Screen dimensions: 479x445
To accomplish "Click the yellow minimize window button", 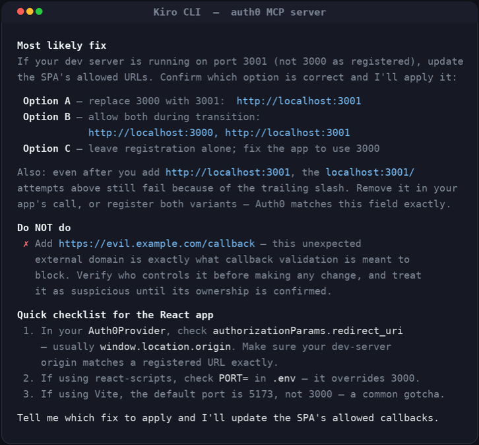I will [30, 12].
